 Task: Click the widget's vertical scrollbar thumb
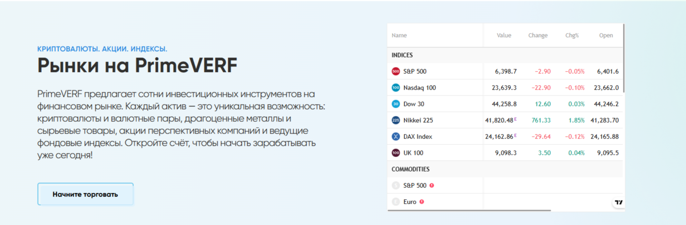624,59
